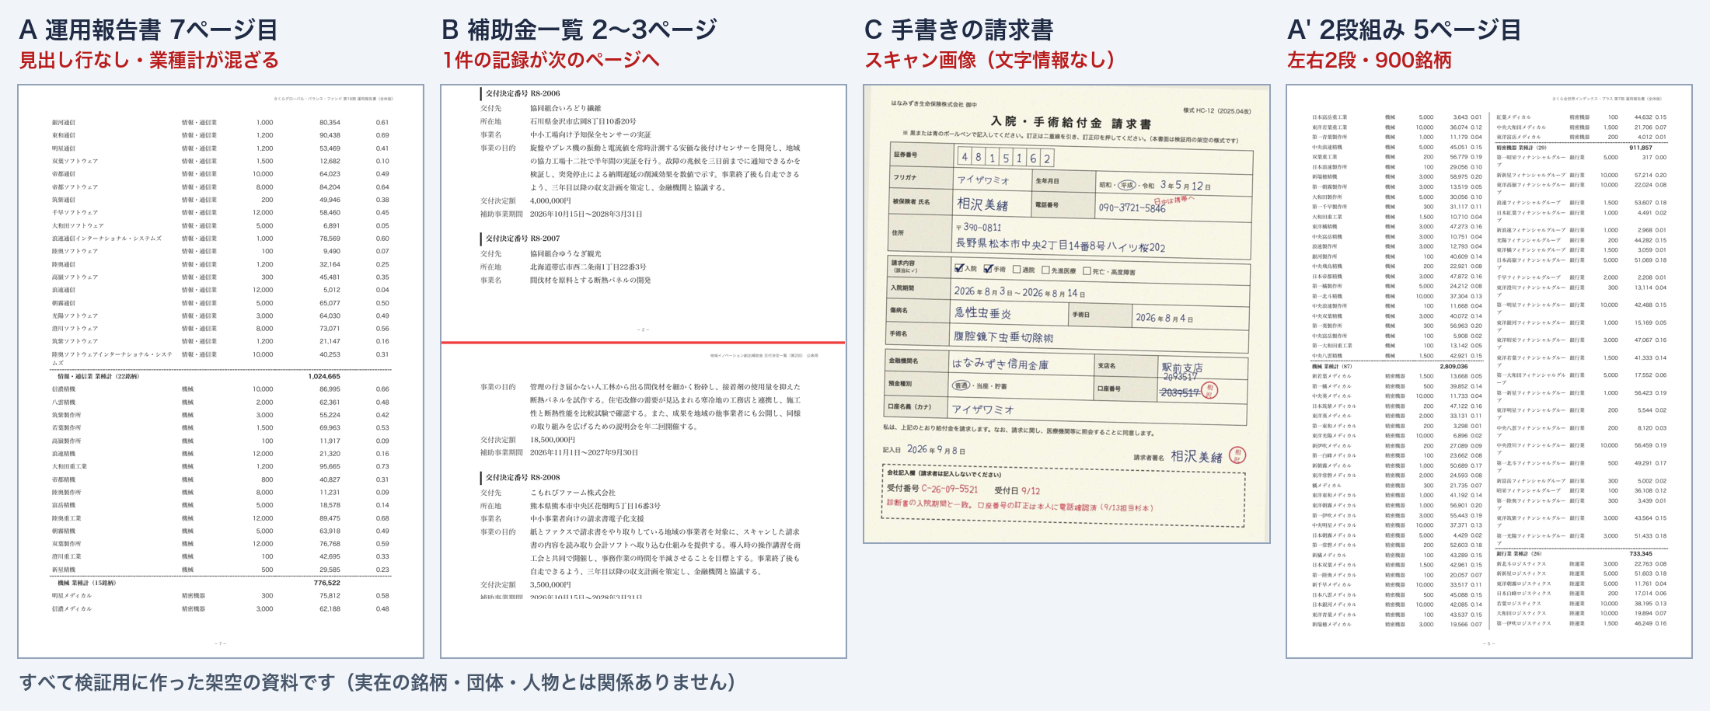1710x711 pixels.
Task: Toggle the 手術 checkbox on the claim form
Action: tap(988, 269)
